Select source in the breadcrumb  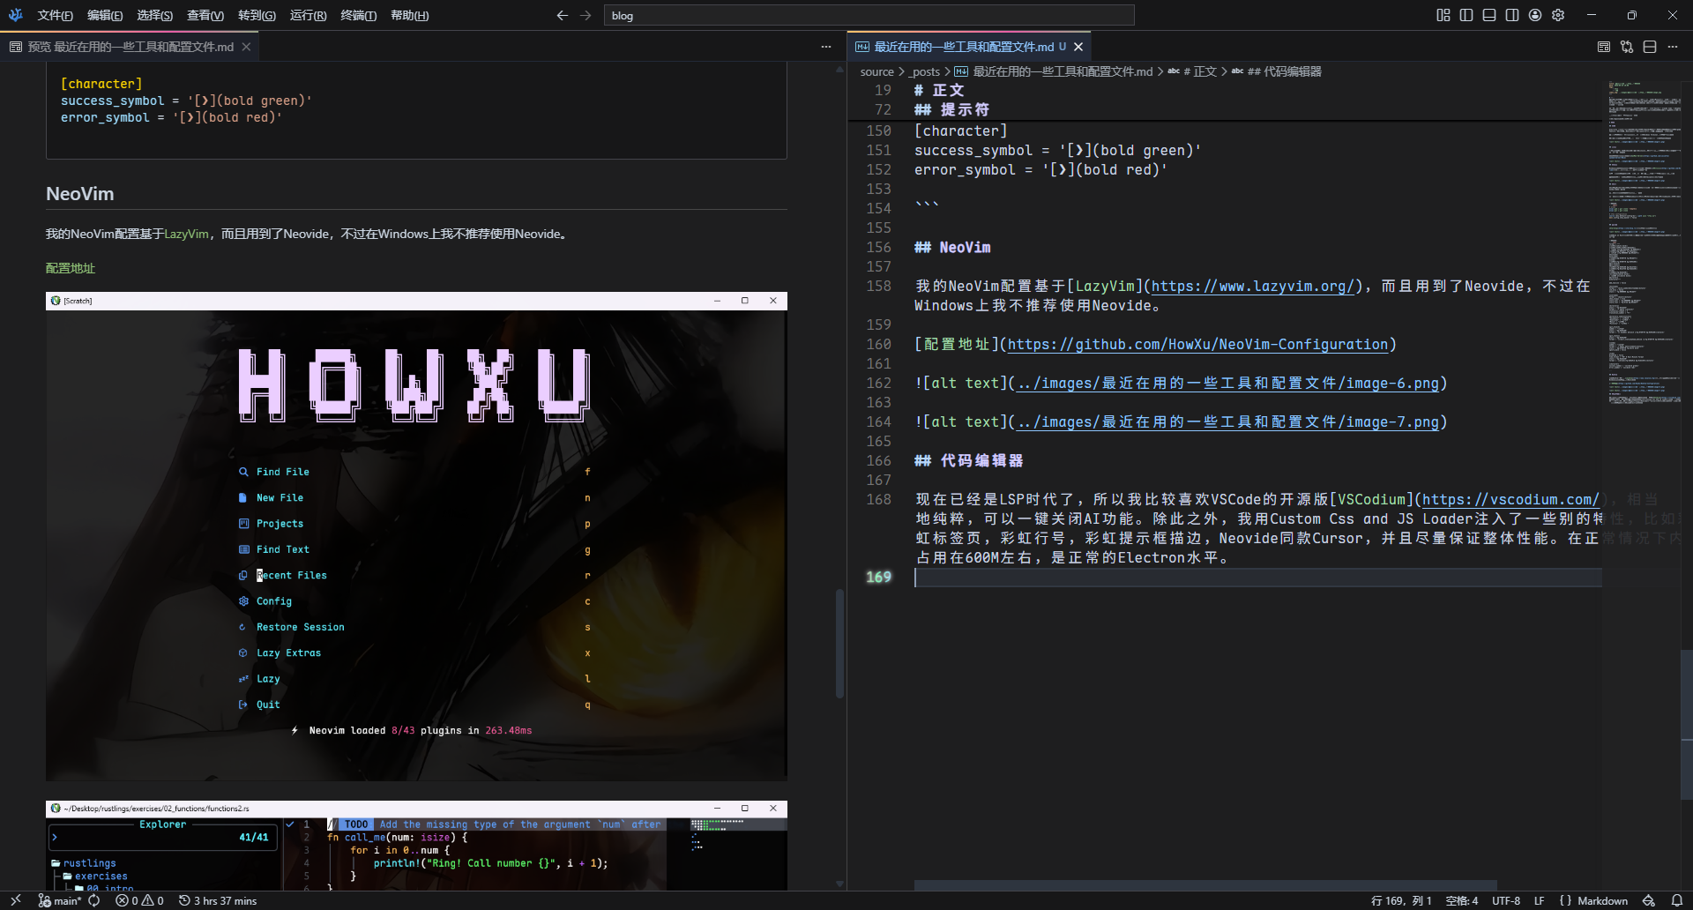pyautogui.click(x=876, y=71)
